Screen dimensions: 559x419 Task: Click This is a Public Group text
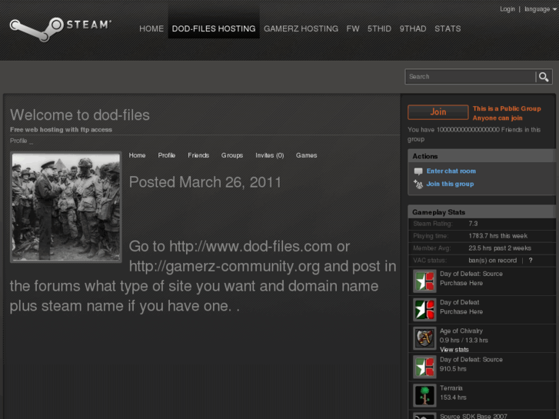pos(507,108)
